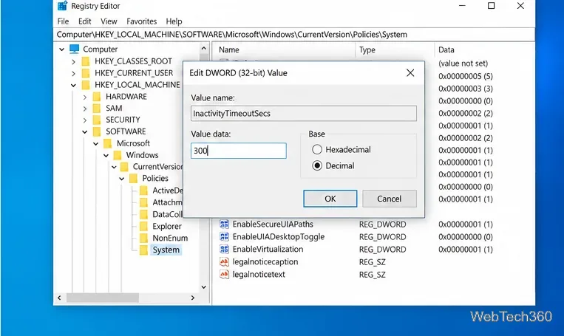Click DWORD icon next to EnableSecureUIAPaths

click(224, 224)
